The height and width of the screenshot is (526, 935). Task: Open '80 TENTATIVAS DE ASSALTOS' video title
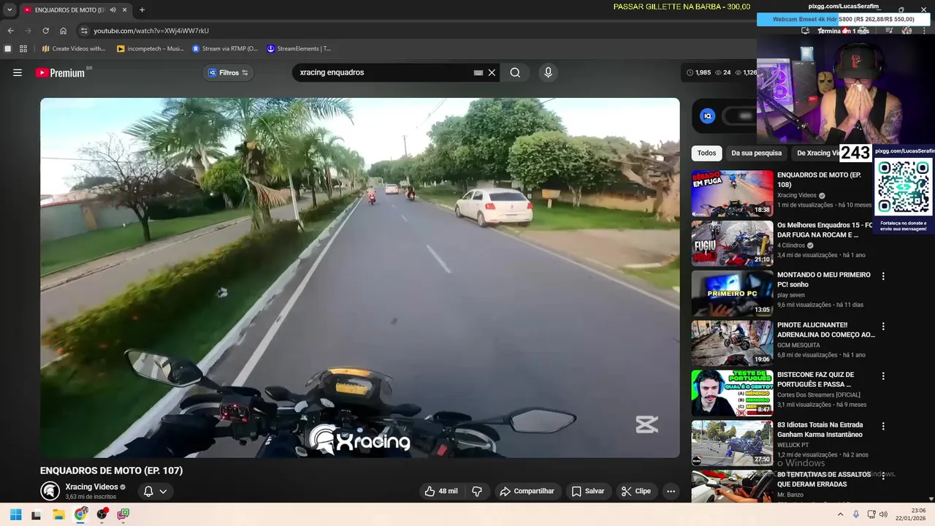click(823, 479)
